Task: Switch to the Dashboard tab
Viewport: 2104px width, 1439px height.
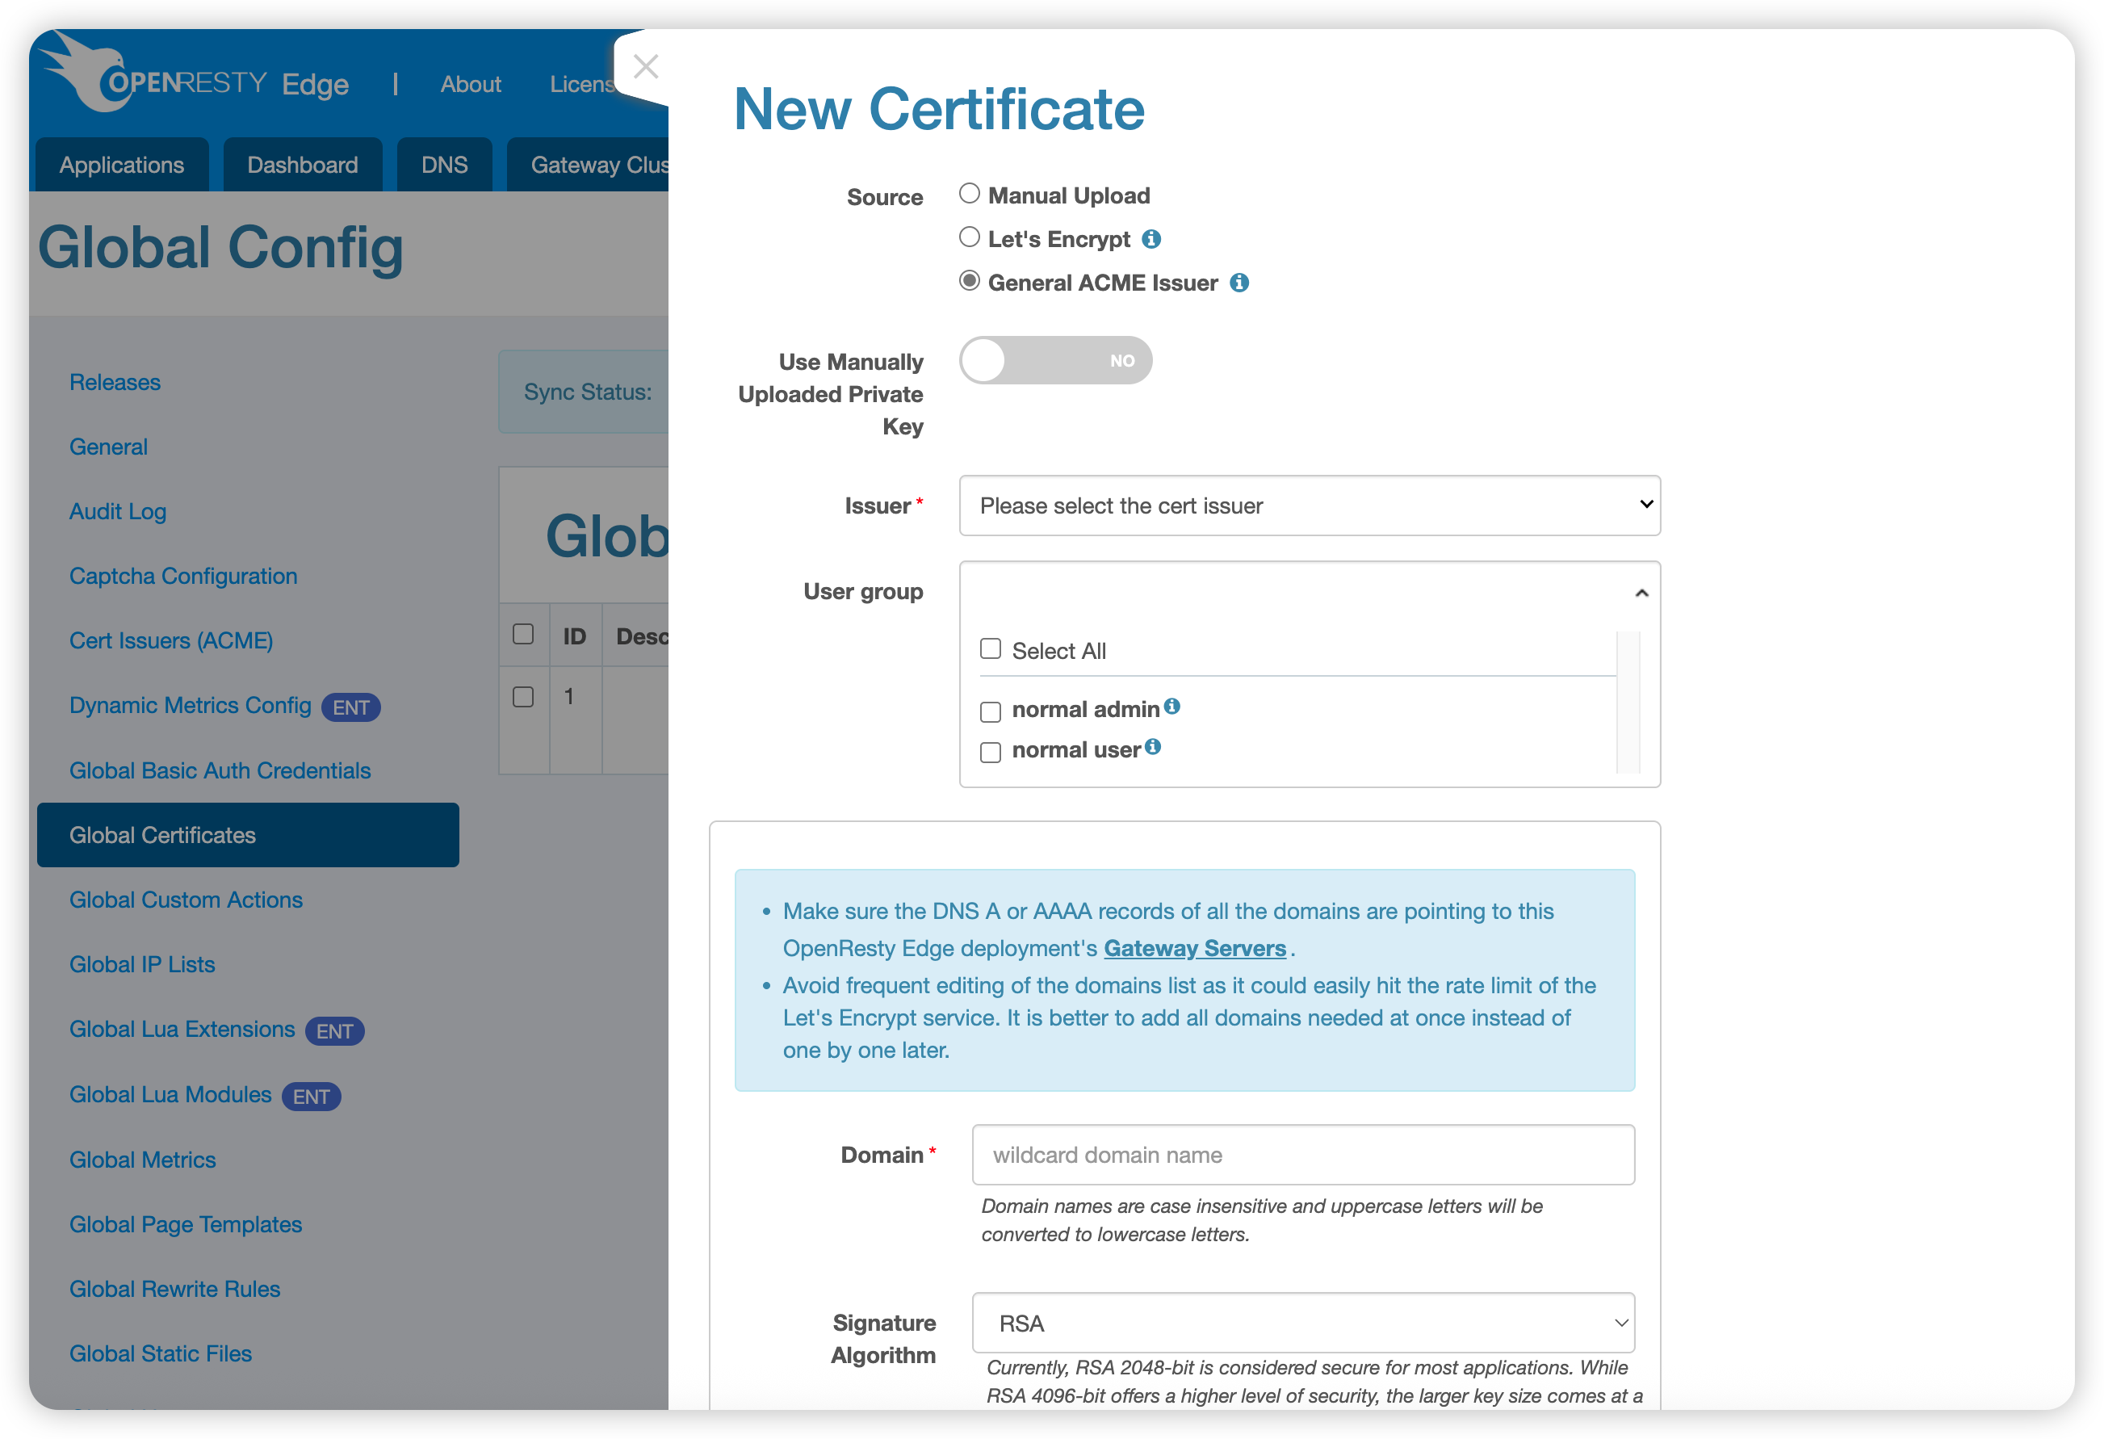Action: [303, 165]
